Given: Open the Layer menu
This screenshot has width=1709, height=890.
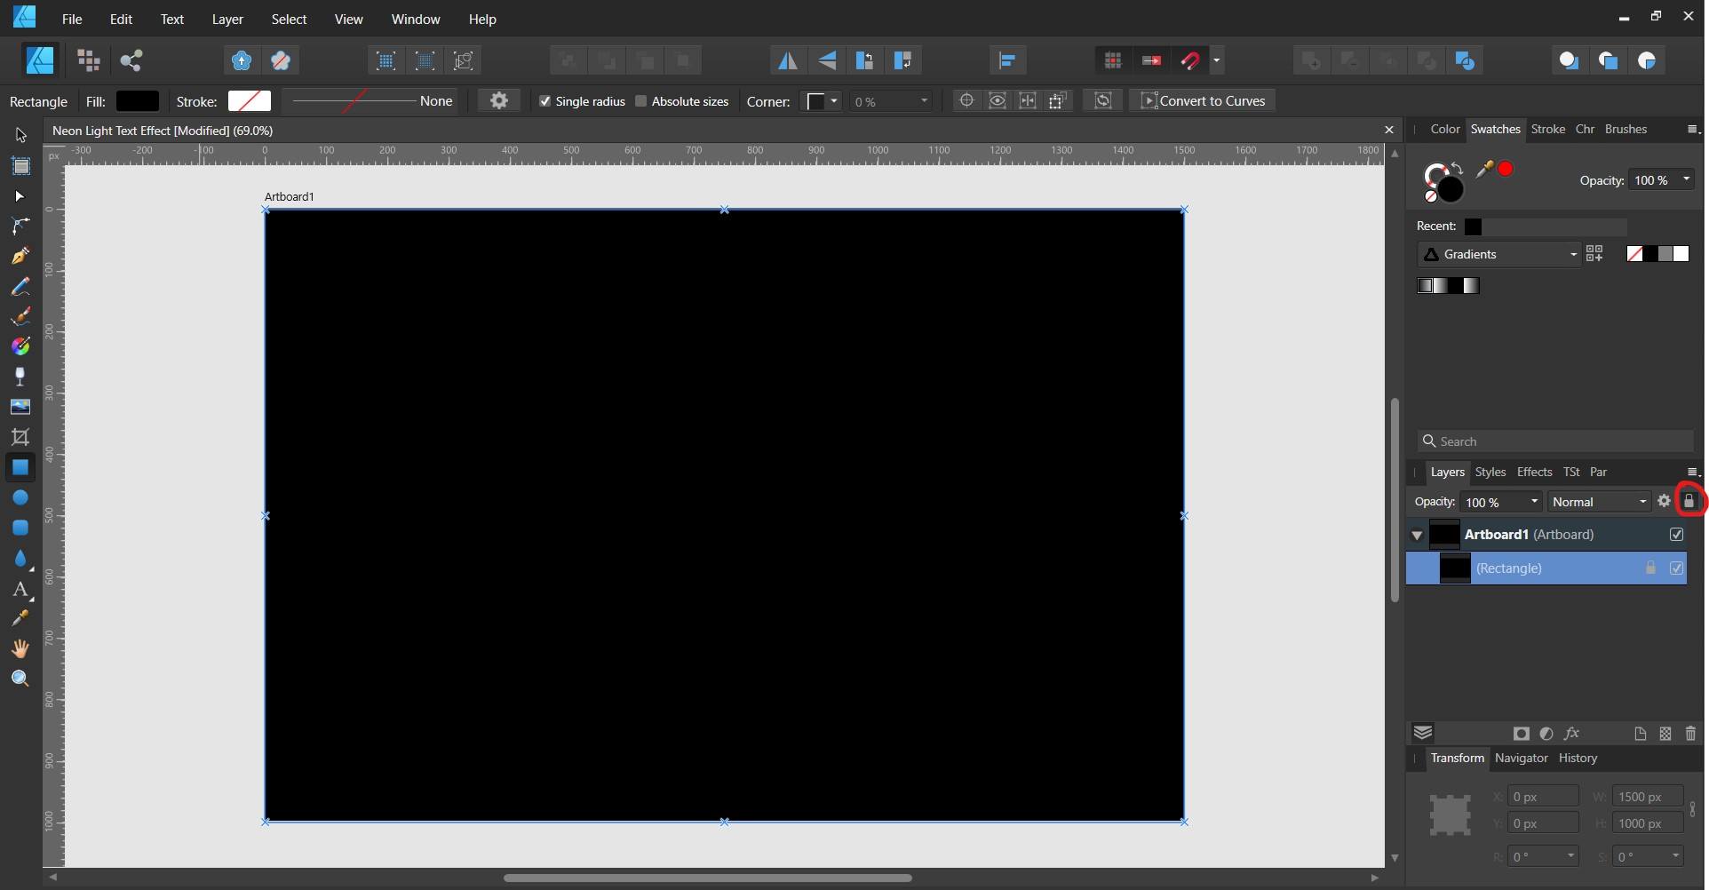Looking at the screenshot, I should coord(227,19).
